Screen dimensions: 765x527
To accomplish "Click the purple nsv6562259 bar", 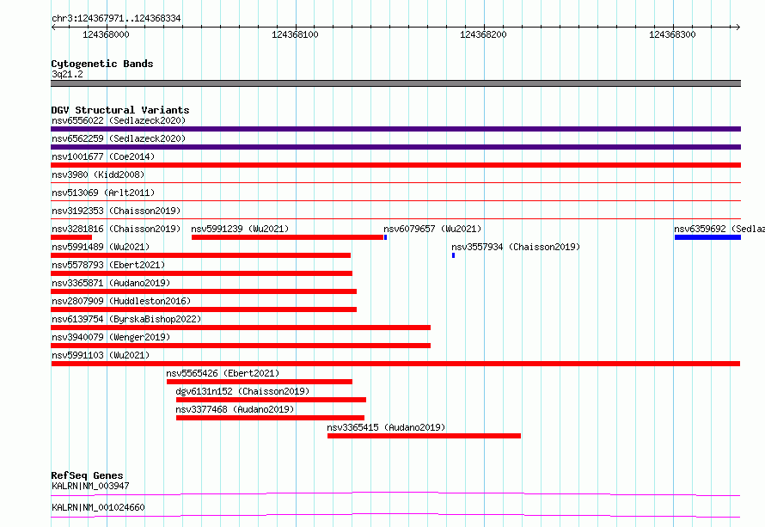I will coord(395,147).
